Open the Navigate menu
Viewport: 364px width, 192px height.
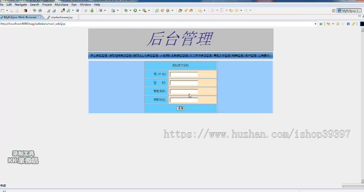pos(21,4)
